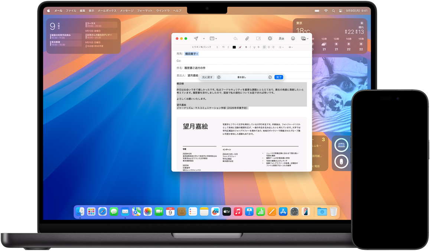
Task: Attach a file with the paperclip icon
Action: [247, 39]
